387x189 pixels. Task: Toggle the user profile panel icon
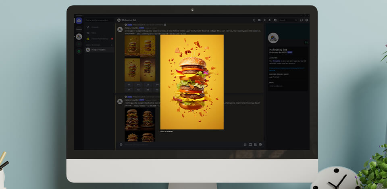[x=275, y=20]
